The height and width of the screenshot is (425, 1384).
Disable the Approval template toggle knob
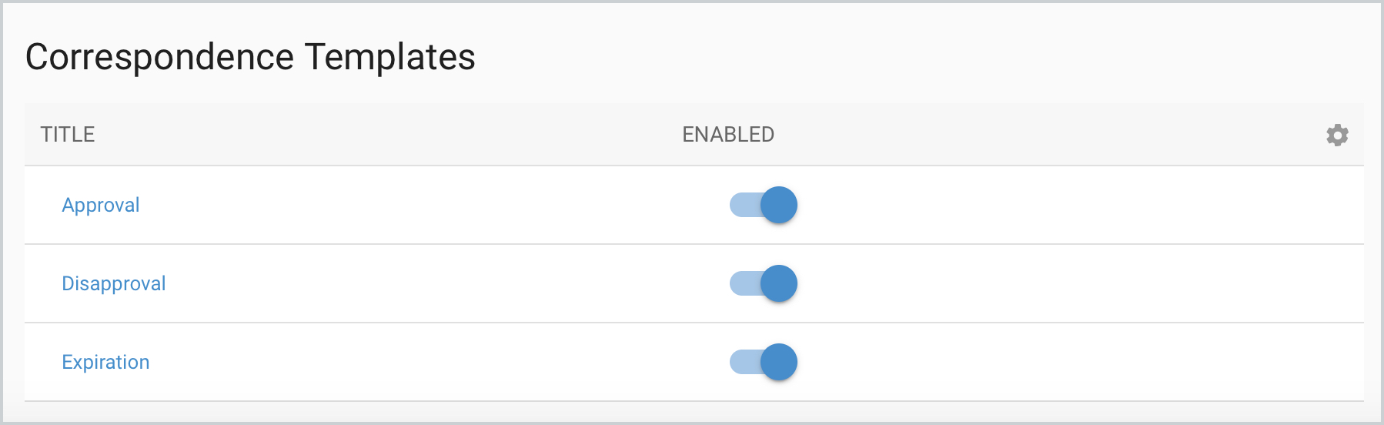pyautogui.click(x=779, y=205)
